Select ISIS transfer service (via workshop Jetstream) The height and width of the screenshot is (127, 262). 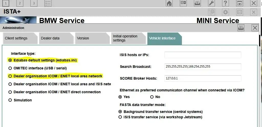pos(120,117)
